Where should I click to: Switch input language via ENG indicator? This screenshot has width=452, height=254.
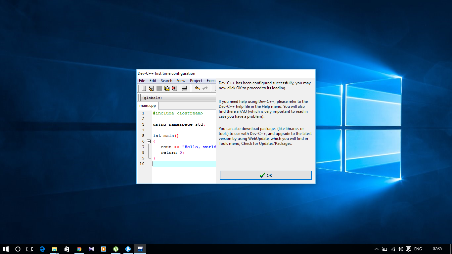pos(418,249)
